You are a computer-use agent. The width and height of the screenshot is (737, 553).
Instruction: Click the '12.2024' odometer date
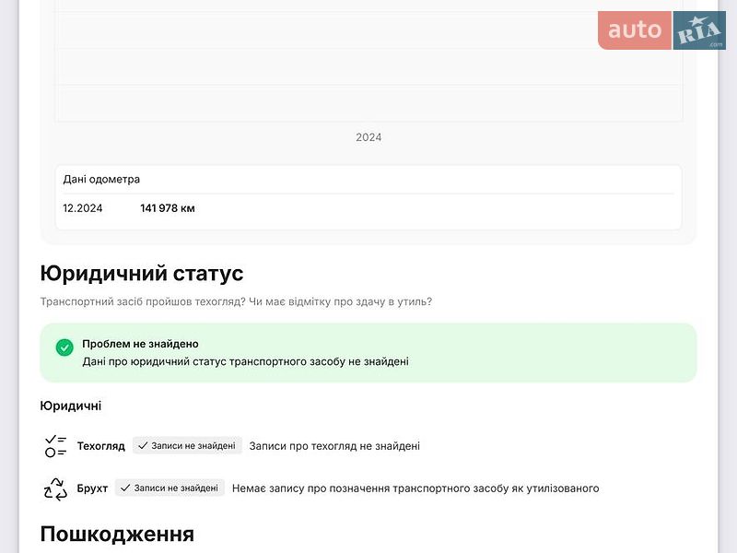[83, 208]
